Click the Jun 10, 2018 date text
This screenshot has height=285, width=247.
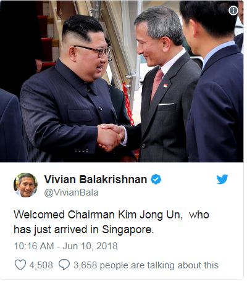click(90, 246)
